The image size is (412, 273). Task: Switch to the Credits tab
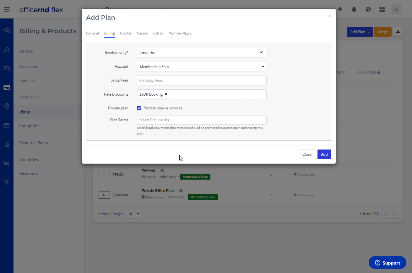point(126,33)
